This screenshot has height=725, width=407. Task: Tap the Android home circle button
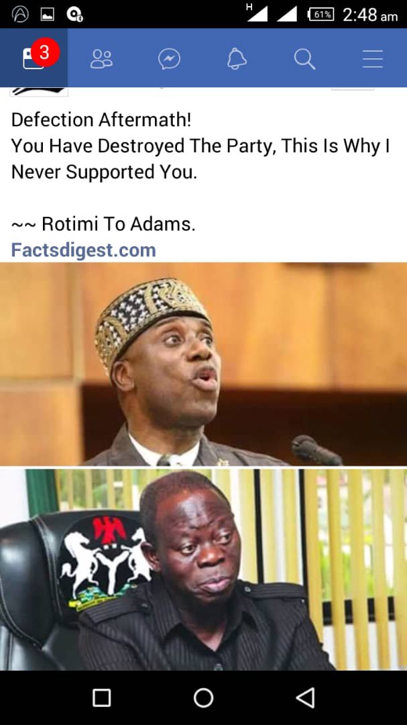203,697
